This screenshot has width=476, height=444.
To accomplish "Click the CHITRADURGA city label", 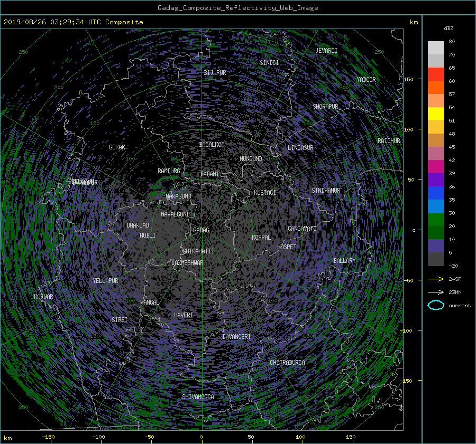I will (287, 363).
